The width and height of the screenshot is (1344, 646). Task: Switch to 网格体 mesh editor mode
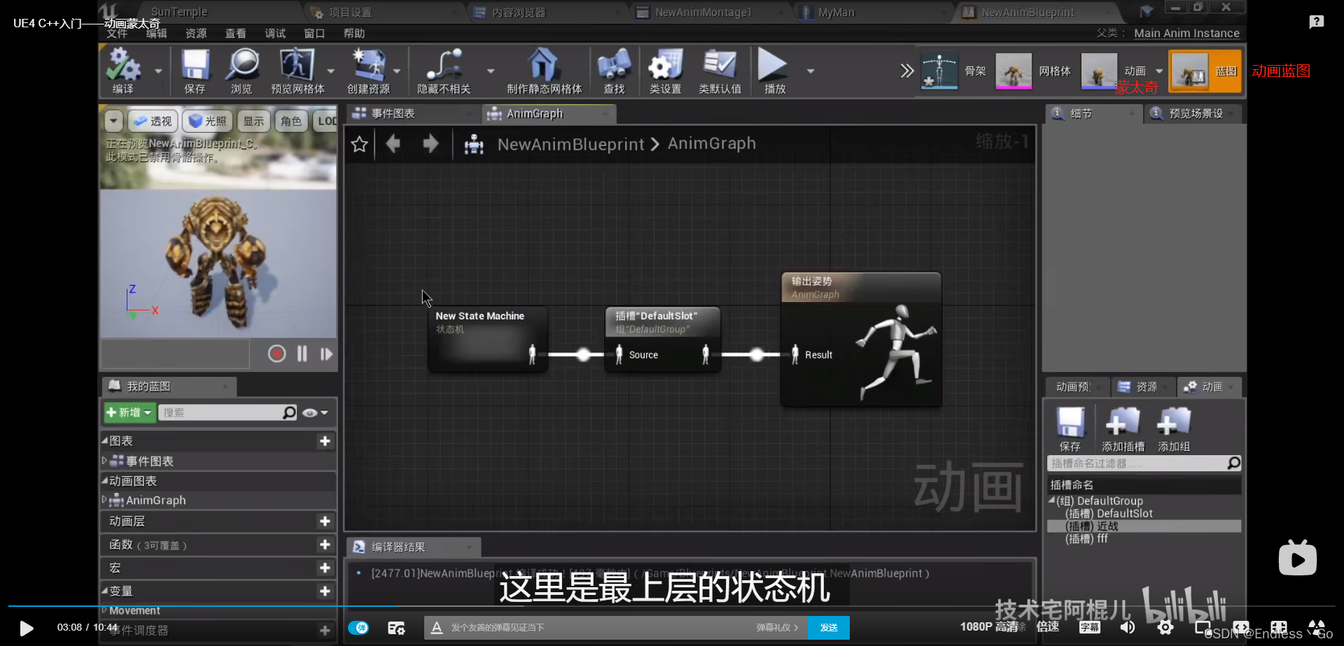[1033, 71]
